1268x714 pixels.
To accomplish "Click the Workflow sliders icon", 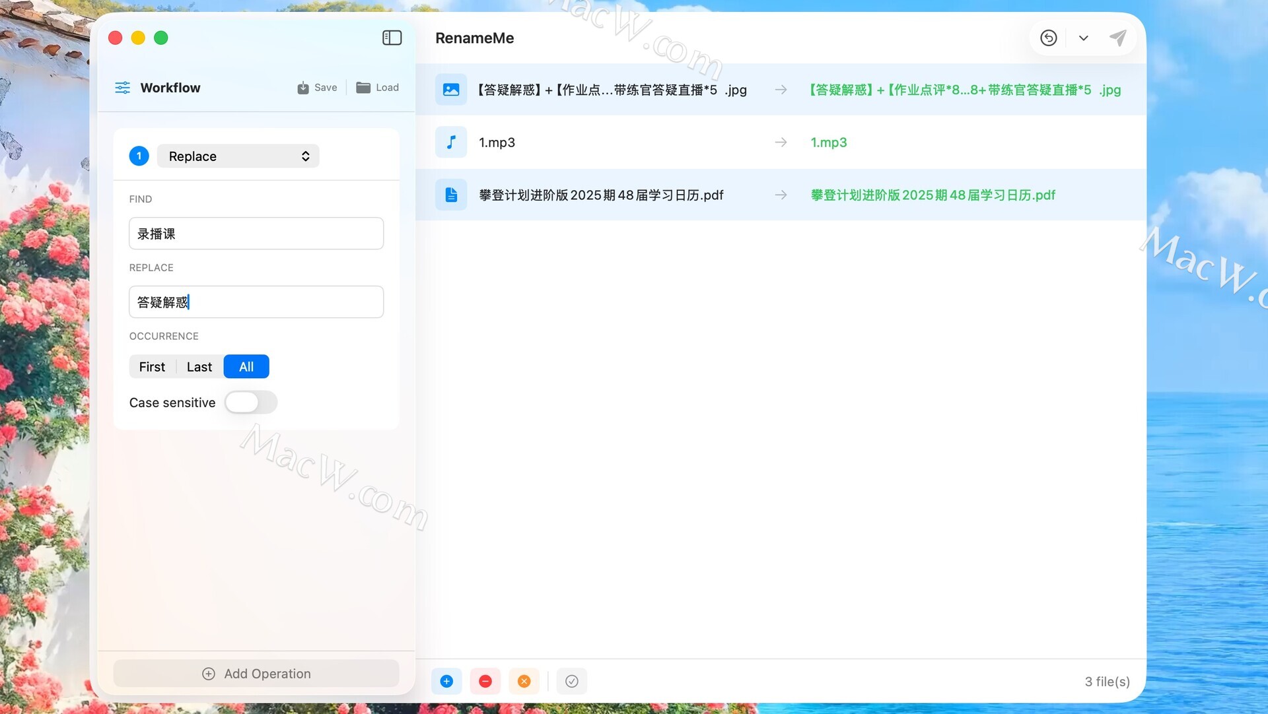I will click(123, 88).
